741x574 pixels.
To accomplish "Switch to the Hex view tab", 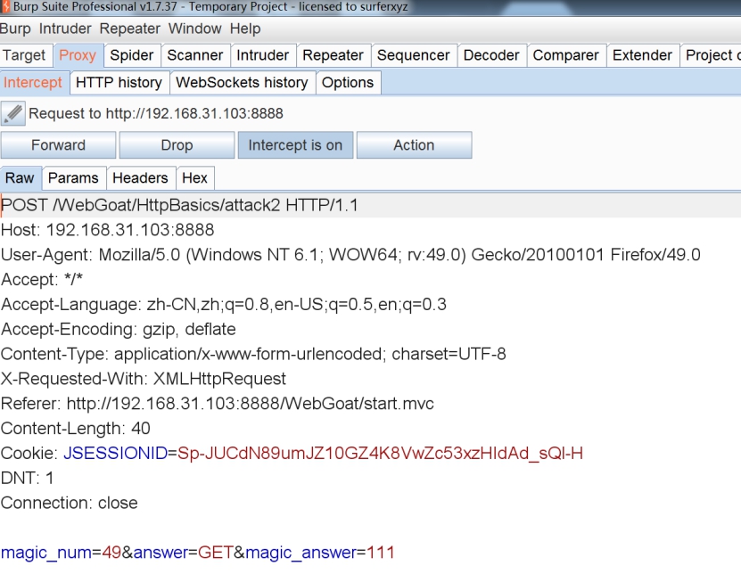I will (x=194, y=178).
